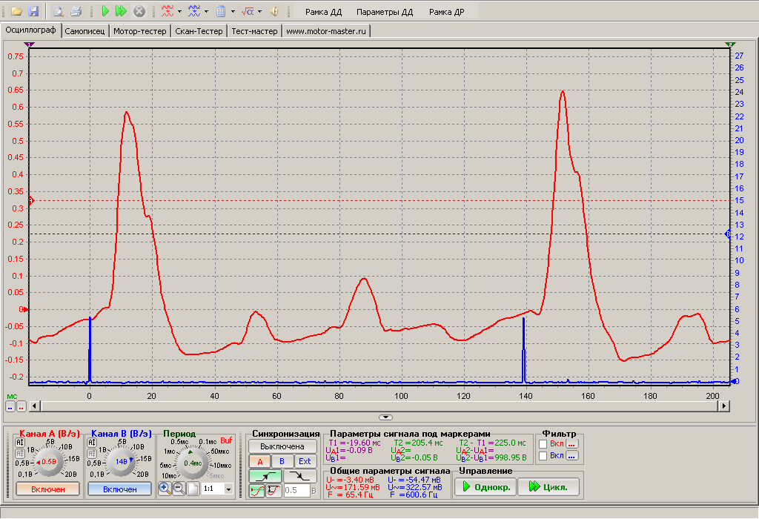
Task: Open the print preview icon
Action: point(58,11)
